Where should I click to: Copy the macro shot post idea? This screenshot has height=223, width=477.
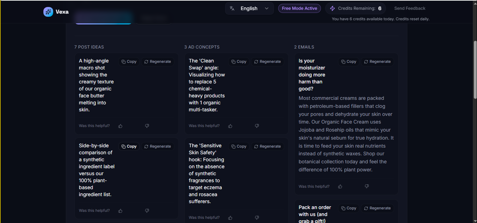129,62
